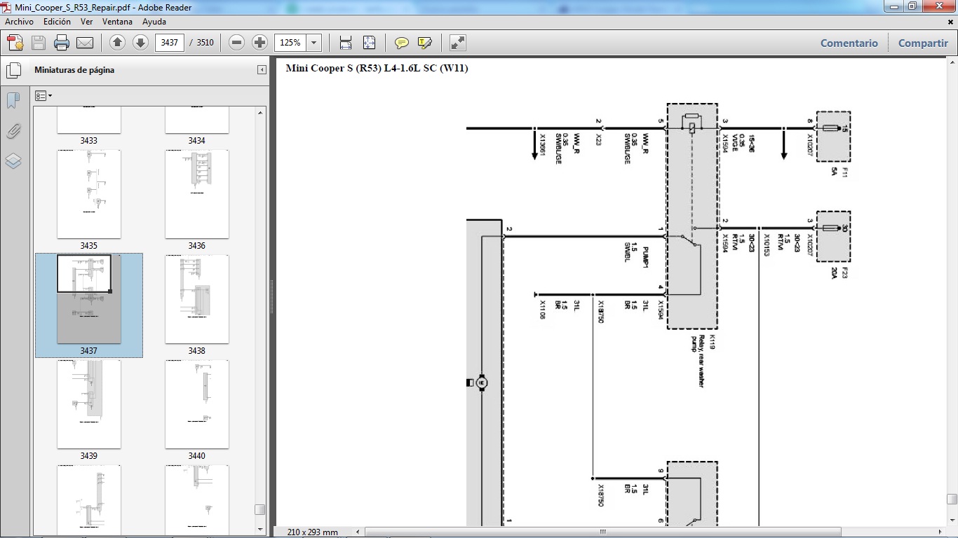Select the highlighted page 3437 thumbnail

[89, 299]
